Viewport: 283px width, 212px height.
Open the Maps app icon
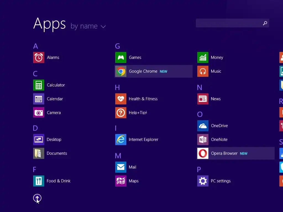tap(121, 181)
